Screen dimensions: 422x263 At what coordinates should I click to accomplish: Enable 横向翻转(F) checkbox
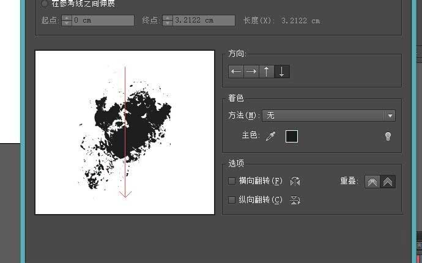tap(232, 181)
